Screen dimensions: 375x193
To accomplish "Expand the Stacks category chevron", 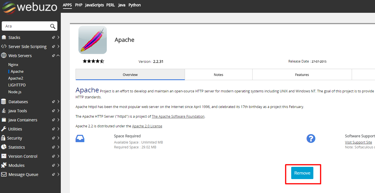I will (58, 37).
